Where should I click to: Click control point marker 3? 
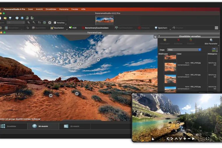[x=54, y=59]
